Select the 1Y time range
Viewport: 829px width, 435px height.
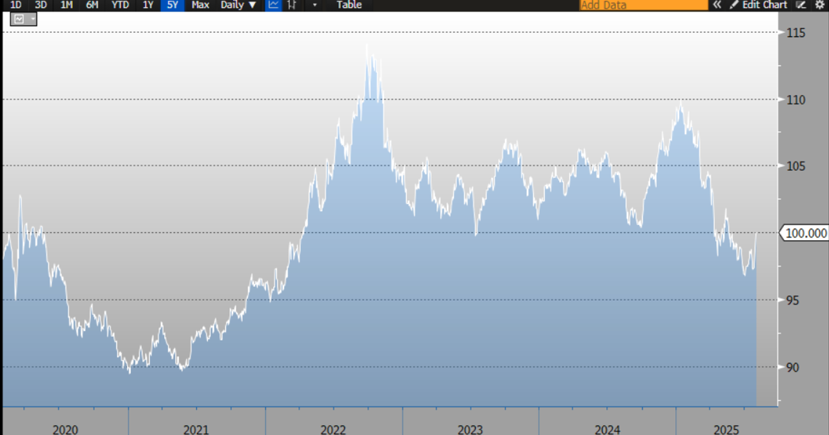(148, 5)
